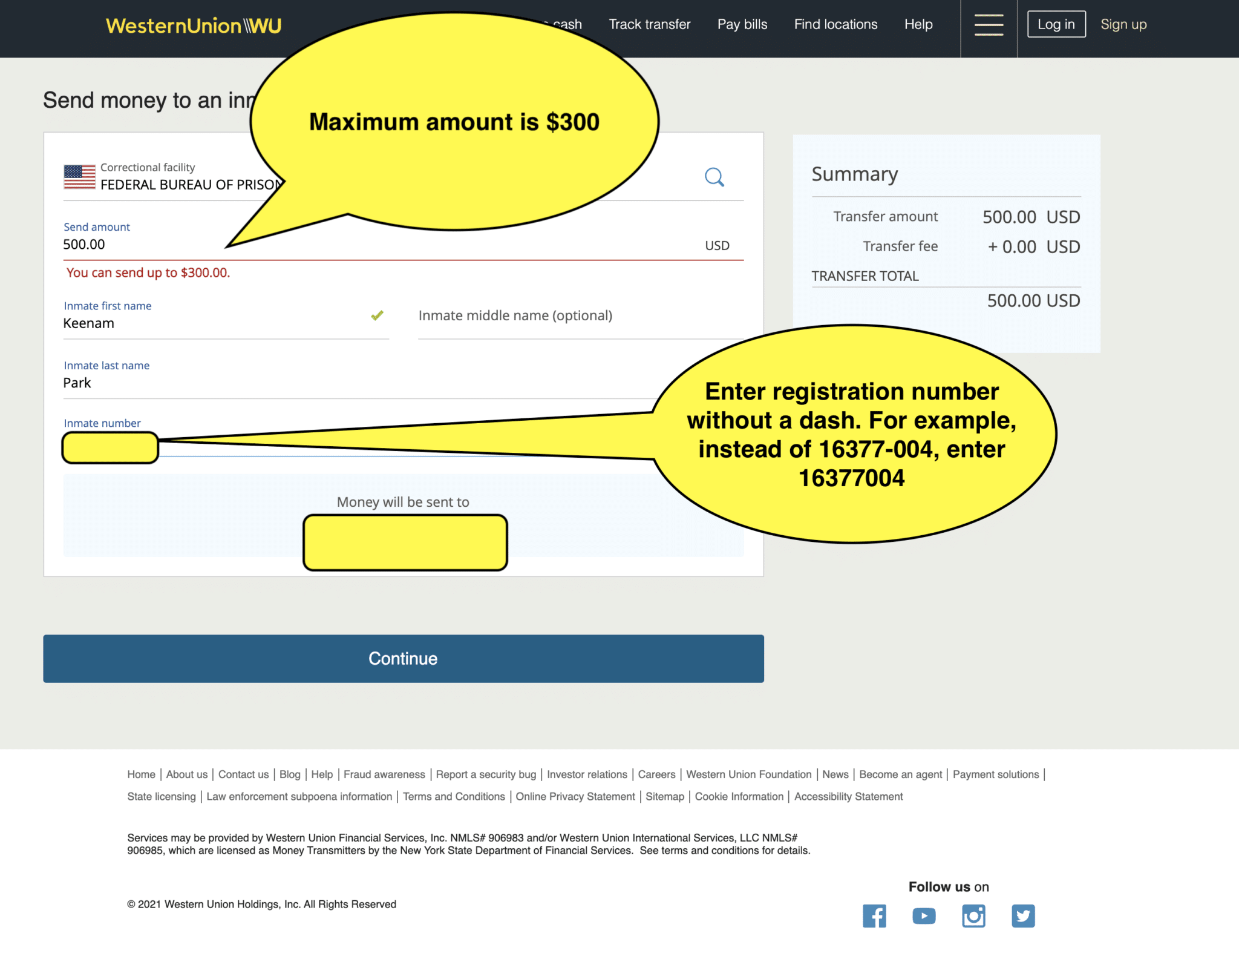Screen dimensions: 1239x979
Task: Click the US flag icon by facility
Action: tap(80, 177)
